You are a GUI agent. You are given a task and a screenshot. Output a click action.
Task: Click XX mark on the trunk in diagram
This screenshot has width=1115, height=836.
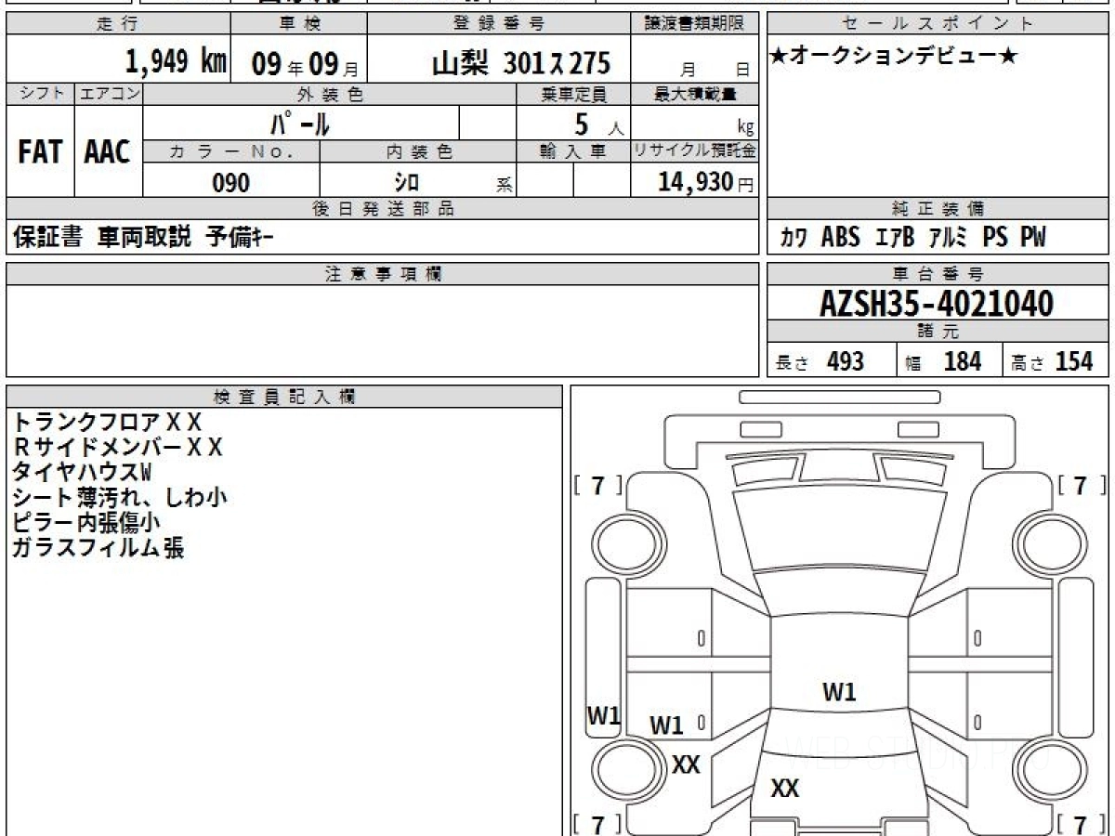tap(785, 790)
